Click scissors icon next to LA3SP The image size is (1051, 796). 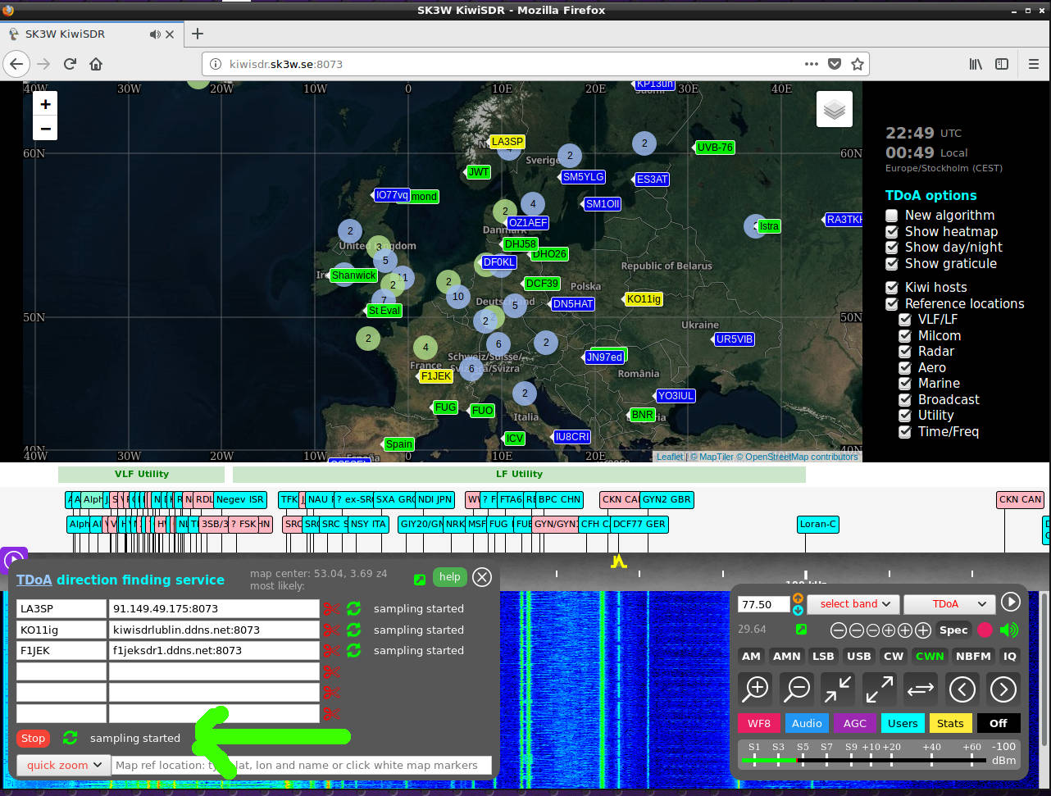331,609
